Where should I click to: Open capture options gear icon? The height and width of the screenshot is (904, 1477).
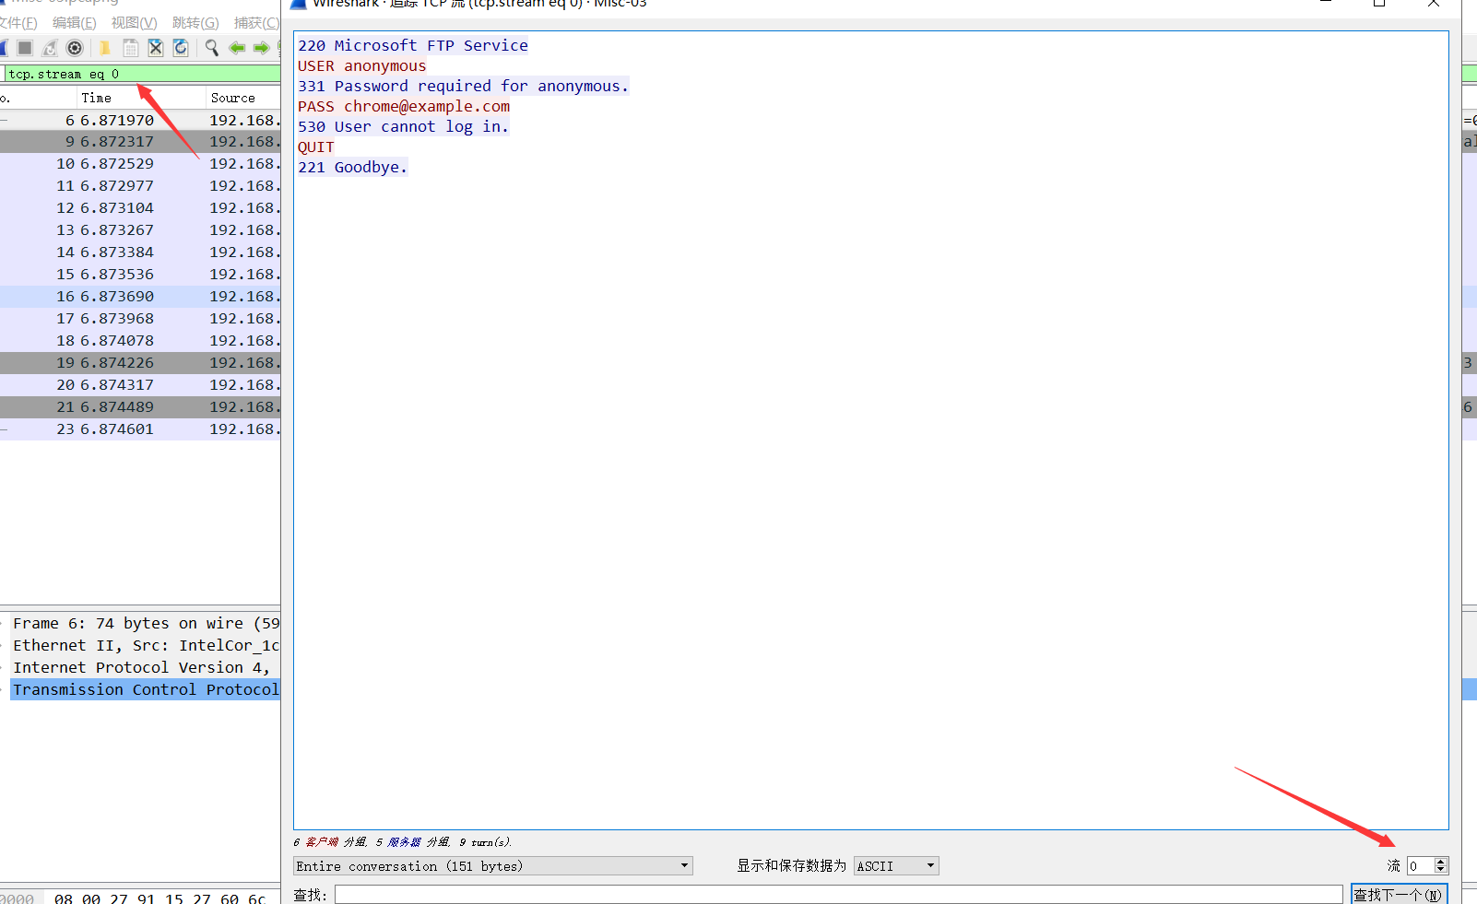pos(76,48)
